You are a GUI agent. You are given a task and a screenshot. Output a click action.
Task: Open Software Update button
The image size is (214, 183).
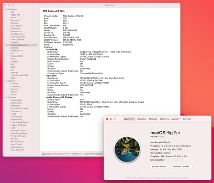[181, 166]
